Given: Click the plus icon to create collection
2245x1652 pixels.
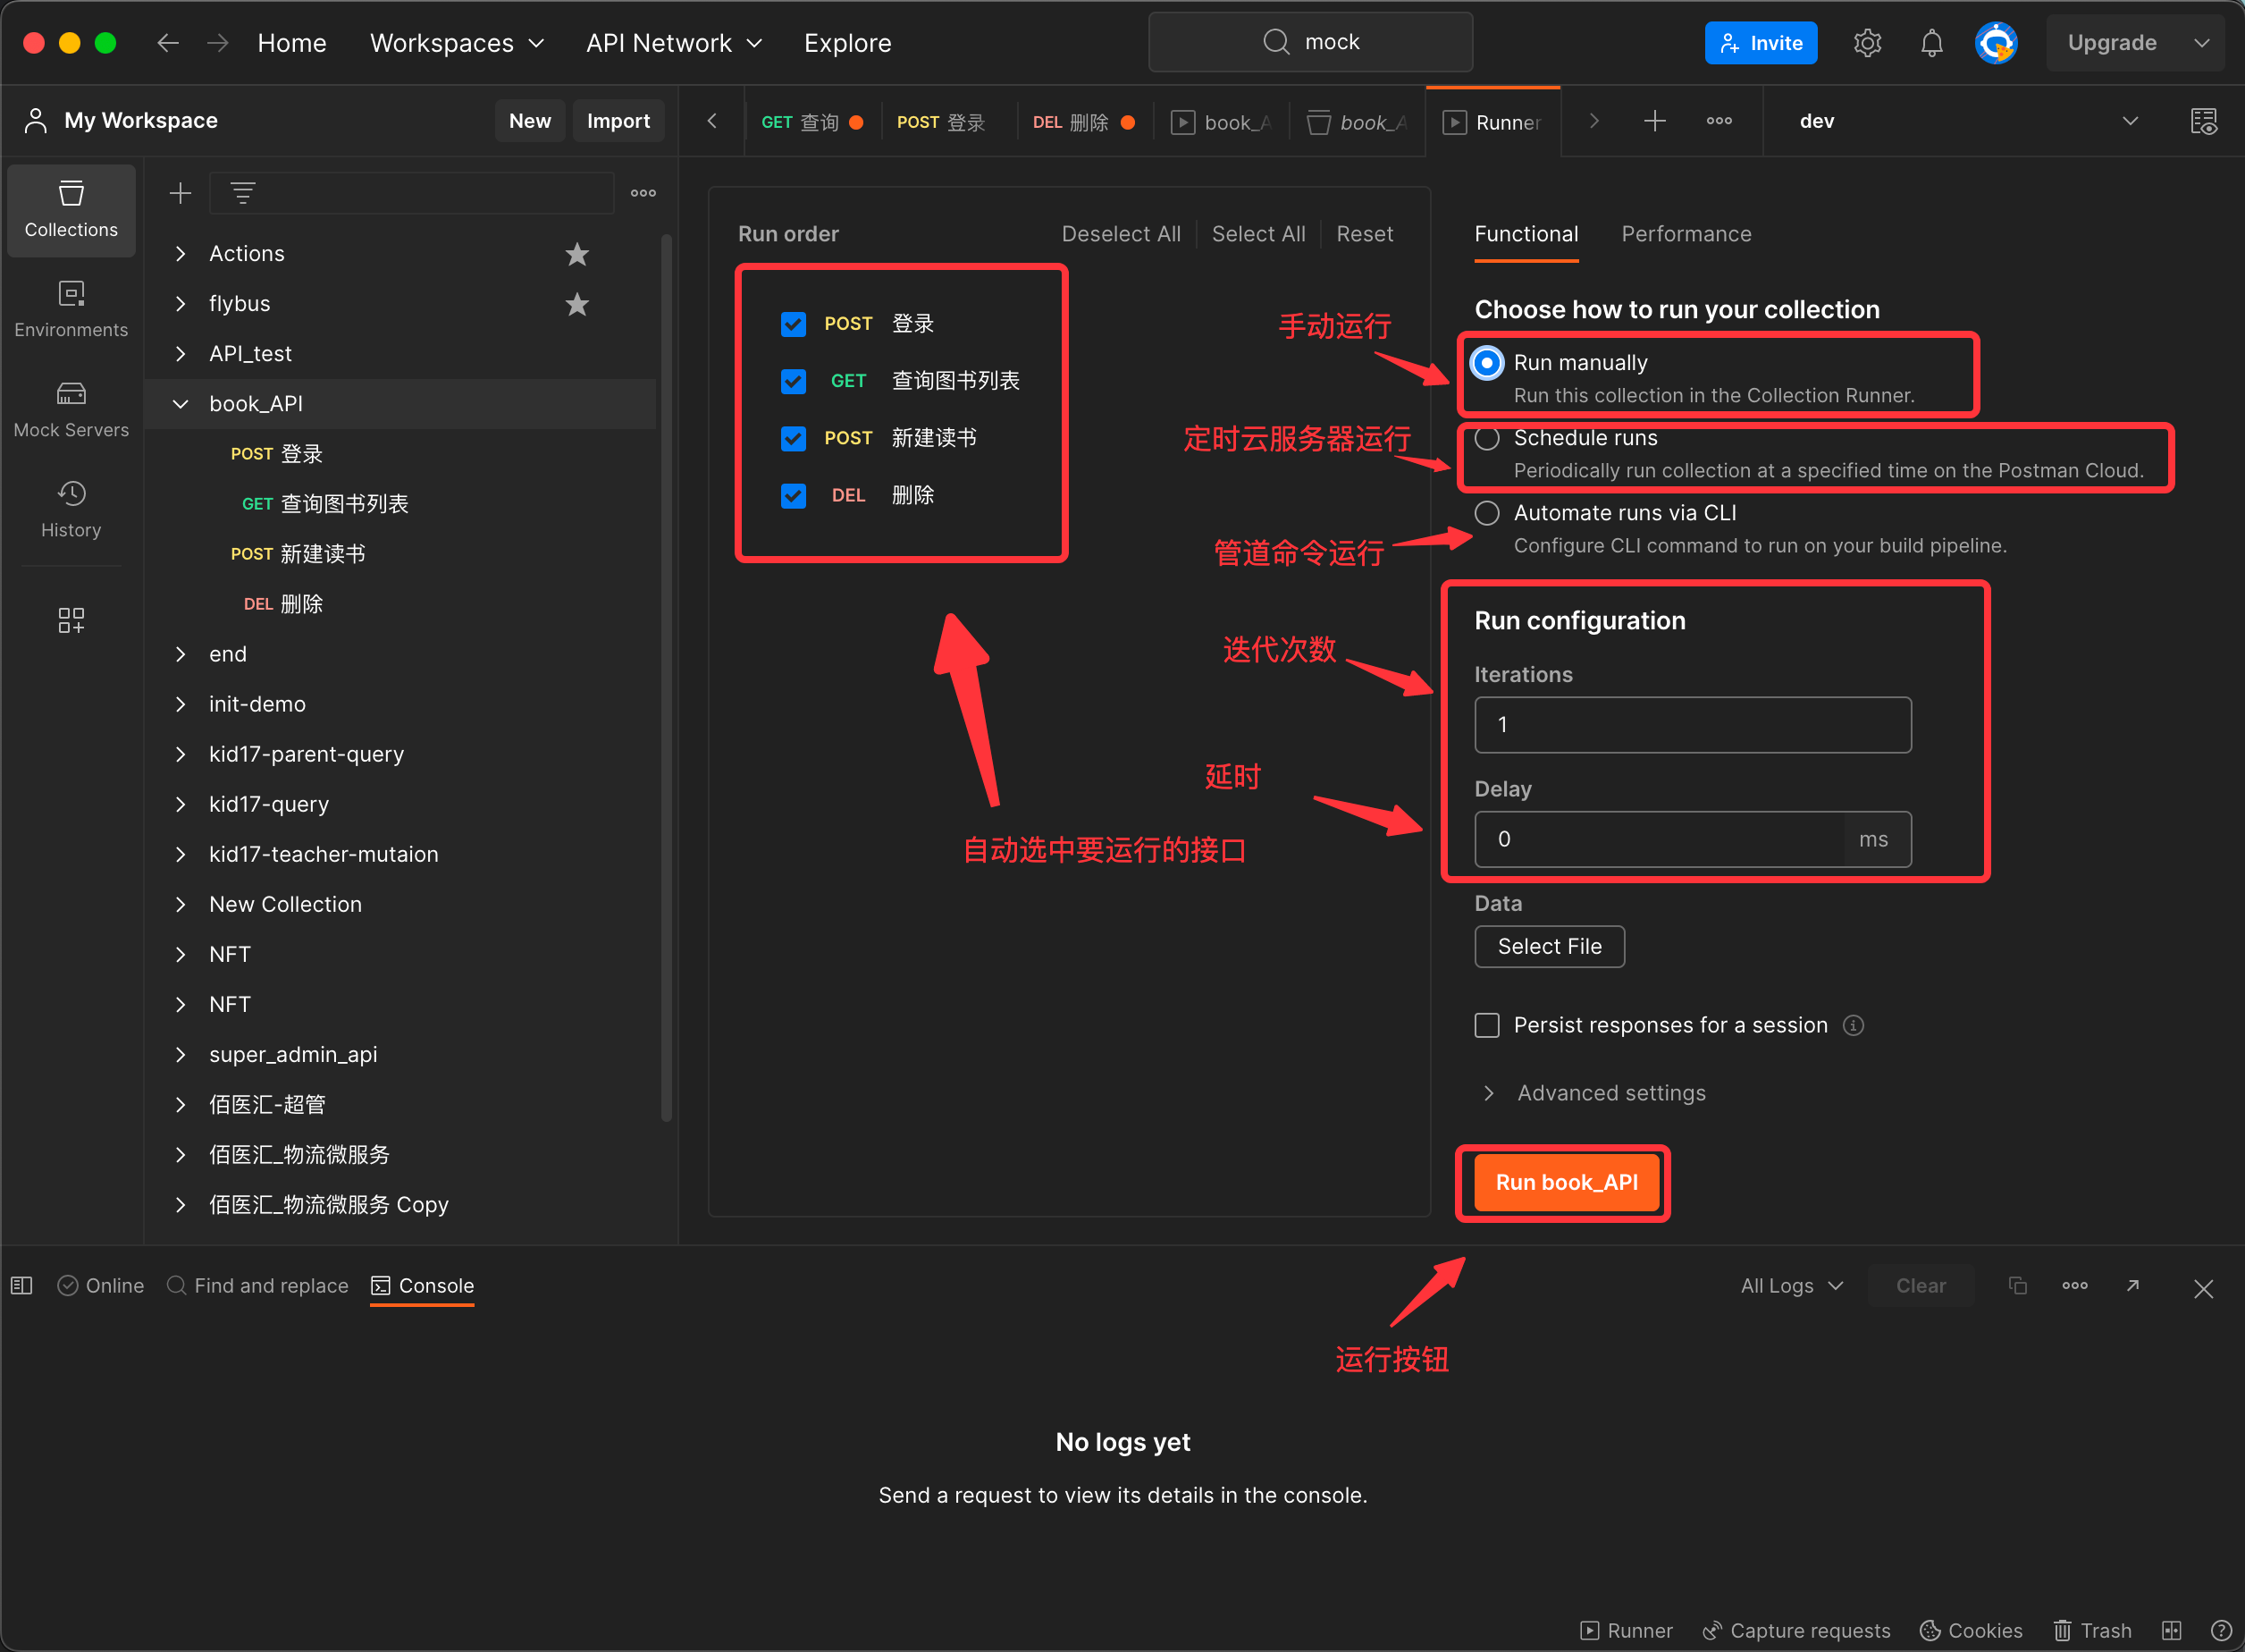Looking at the screenshot, I should (180, 193).
